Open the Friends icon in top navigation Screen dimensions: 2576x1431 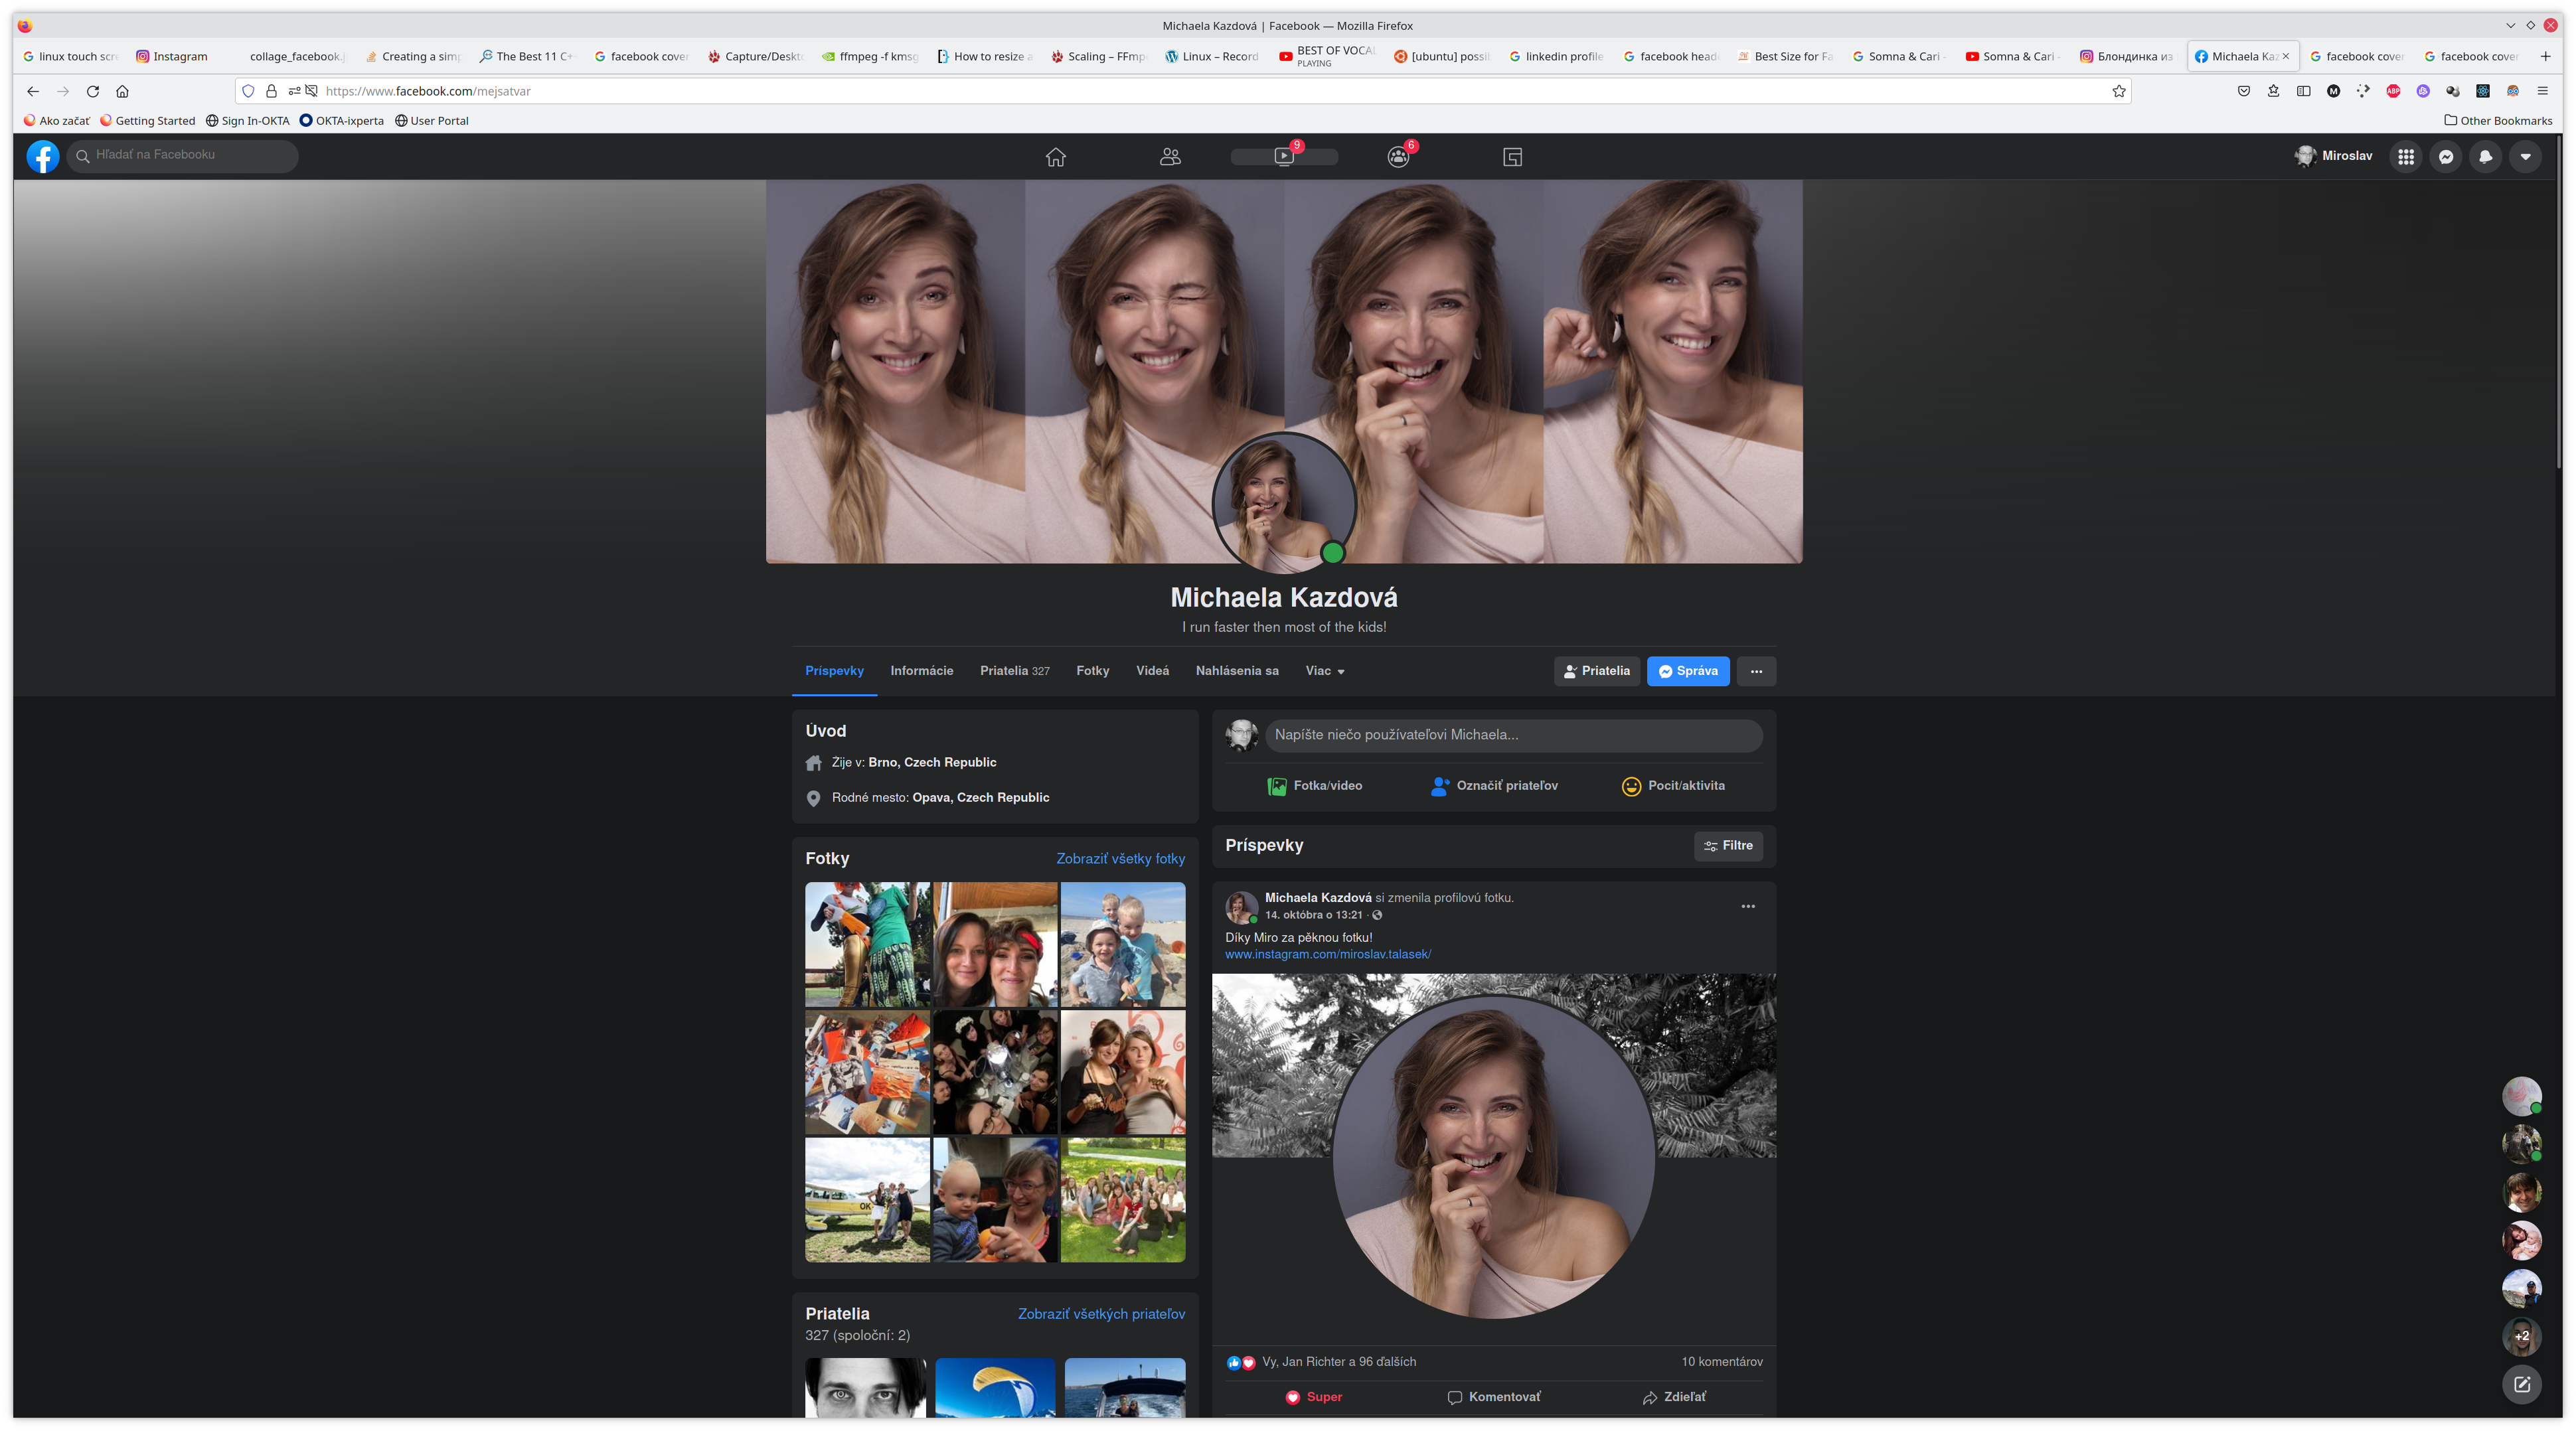click(x=1170, y=157)
